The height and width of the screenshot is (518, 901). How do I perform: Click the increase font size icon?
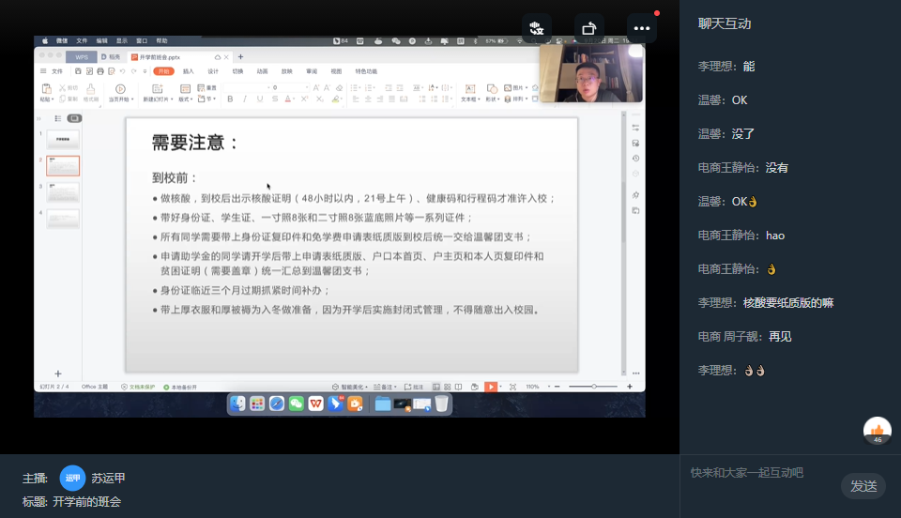tap(316, 88)
